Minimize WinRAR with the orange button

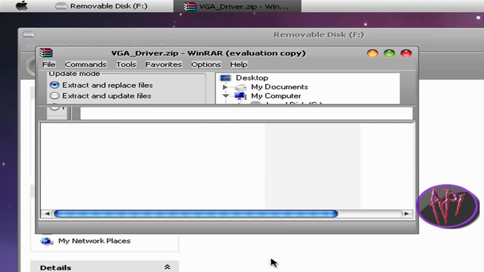coord(372,53)
